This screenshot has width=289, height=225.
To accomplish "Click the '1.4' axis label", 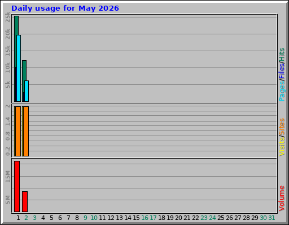I will coord(7,121).
